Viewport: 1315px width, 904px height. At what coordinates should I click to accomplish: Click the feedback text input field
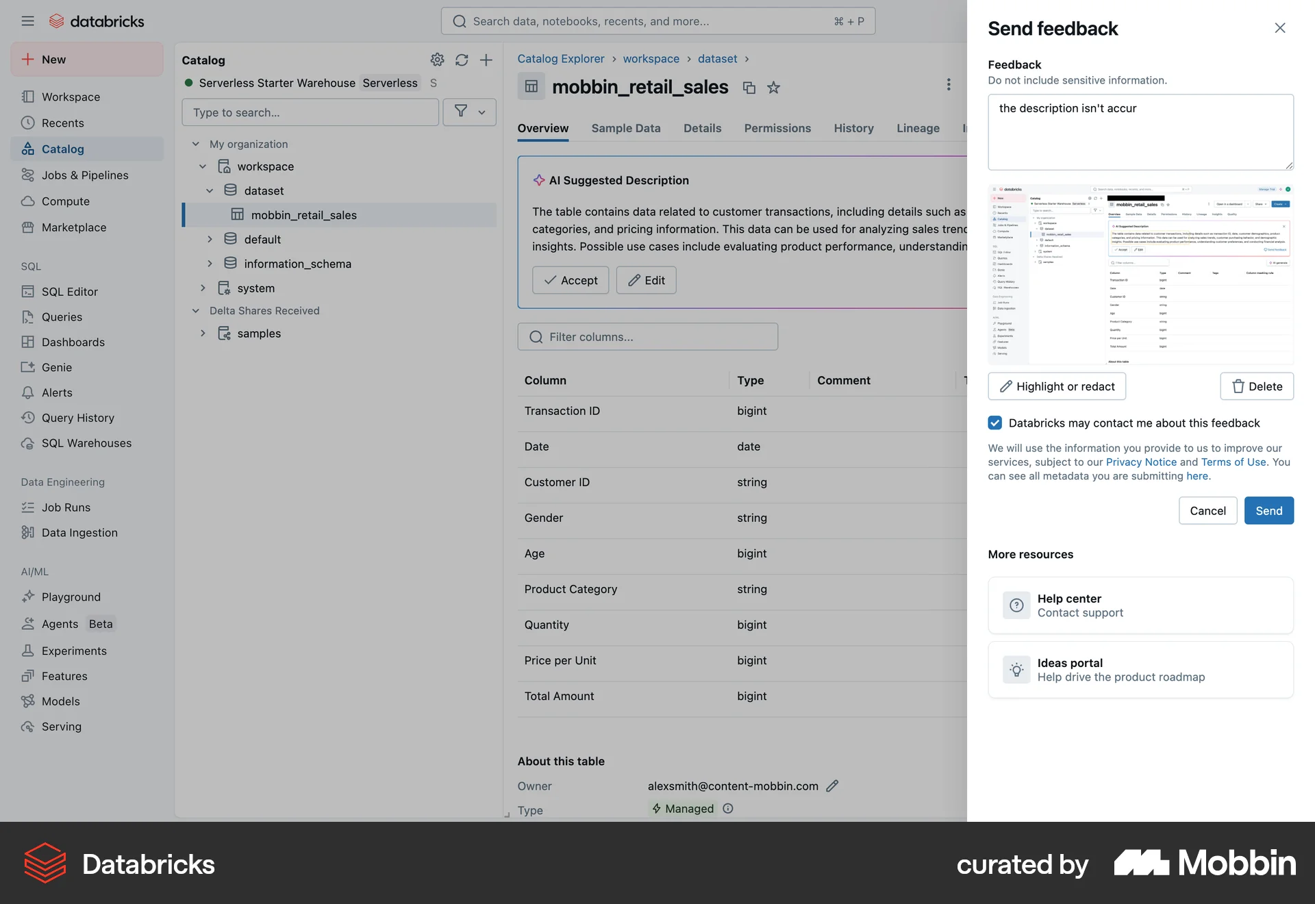tap(1140, 132)
